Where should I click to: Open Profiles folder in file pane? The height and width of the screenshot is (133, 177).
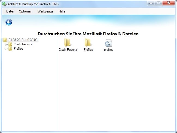(x=88, y=43)
